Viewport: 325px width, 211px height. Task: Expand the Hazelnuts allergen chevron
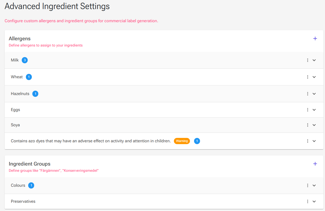click(314, 94)
